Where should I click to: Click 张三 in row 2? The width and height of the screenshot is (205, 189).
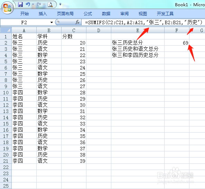24,42
